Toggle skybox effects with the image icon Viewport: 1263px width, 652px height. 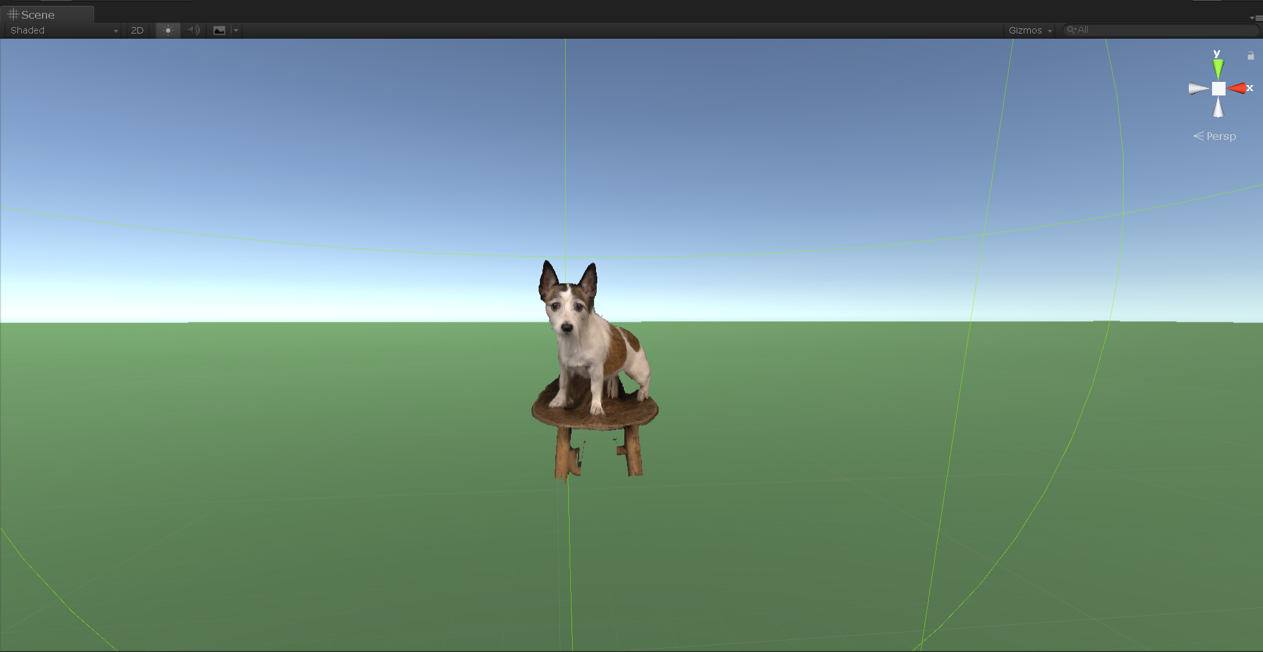pos(220,30)
